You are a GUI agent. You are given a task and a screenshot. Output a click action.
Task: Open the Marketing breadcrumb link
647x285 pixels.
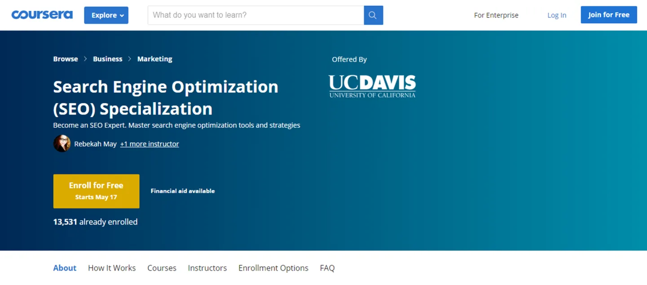coord(154,59)
